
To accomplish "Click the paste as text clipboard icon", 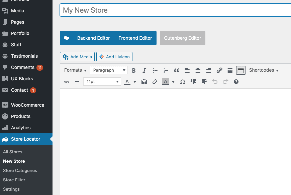I will coord(144,82).
